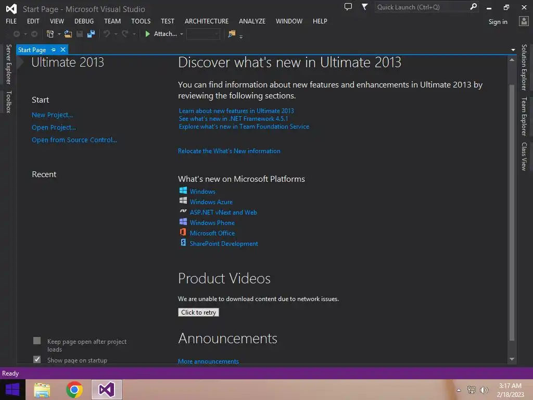Click the notifications flag icon
533x400 pixels.
click(x=364, y=7)
